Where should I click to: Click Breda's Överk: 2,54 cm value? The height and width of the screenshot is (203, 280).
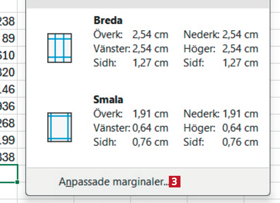[x=150, y=34]
